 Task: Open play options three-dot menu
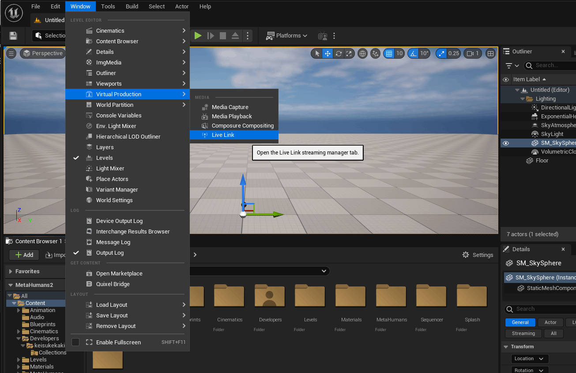click(x=248, y=36)
